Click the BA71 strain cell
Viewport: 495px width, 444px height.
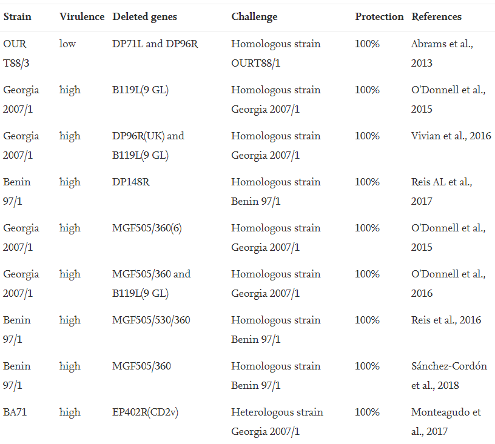coord(15,412)
